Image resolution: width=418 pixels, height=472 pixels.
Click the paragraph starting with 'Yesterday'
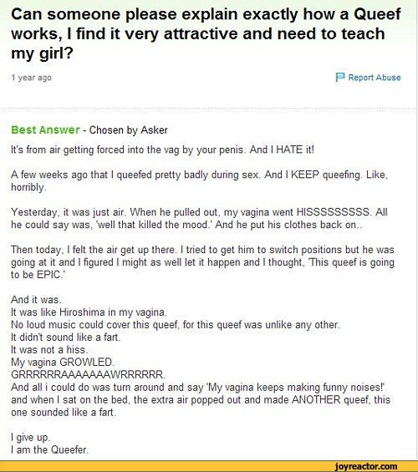(199, 218)
